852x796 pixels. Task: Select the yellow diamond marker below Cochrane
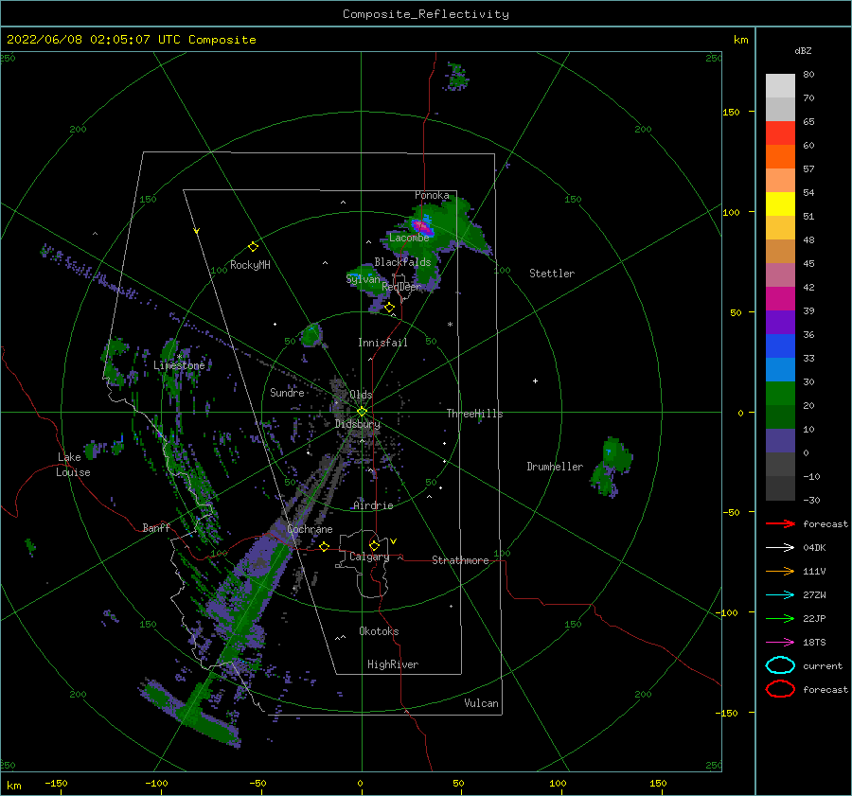click(x=325, y=546)
